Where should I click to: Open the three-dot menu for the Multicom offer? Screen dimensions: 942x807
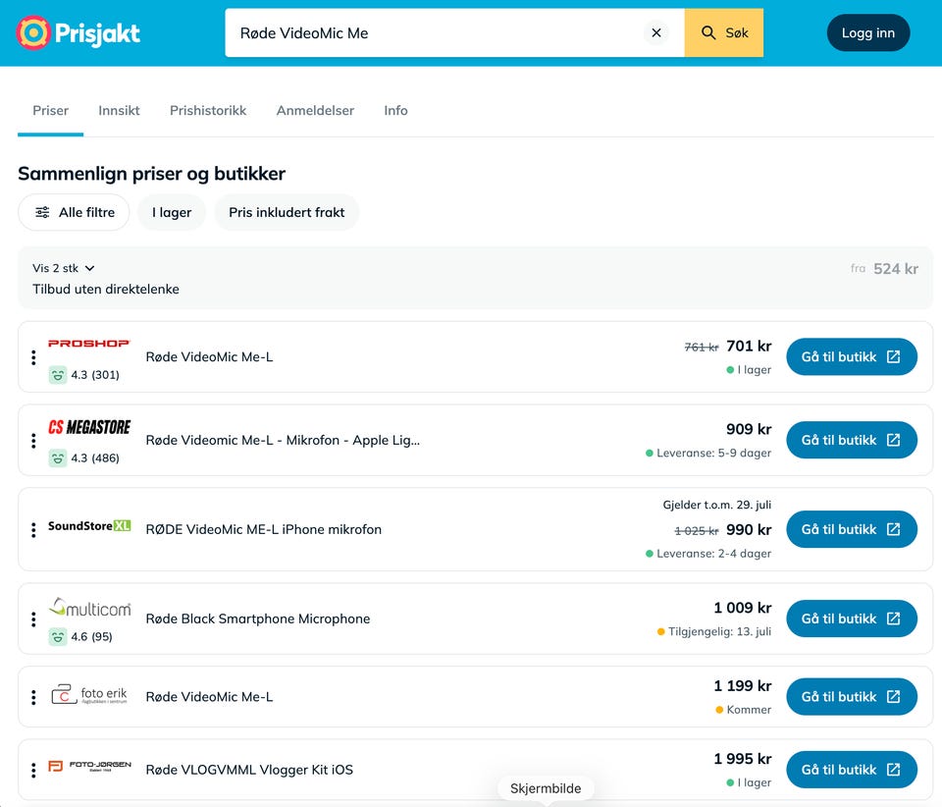coord(33,619)
